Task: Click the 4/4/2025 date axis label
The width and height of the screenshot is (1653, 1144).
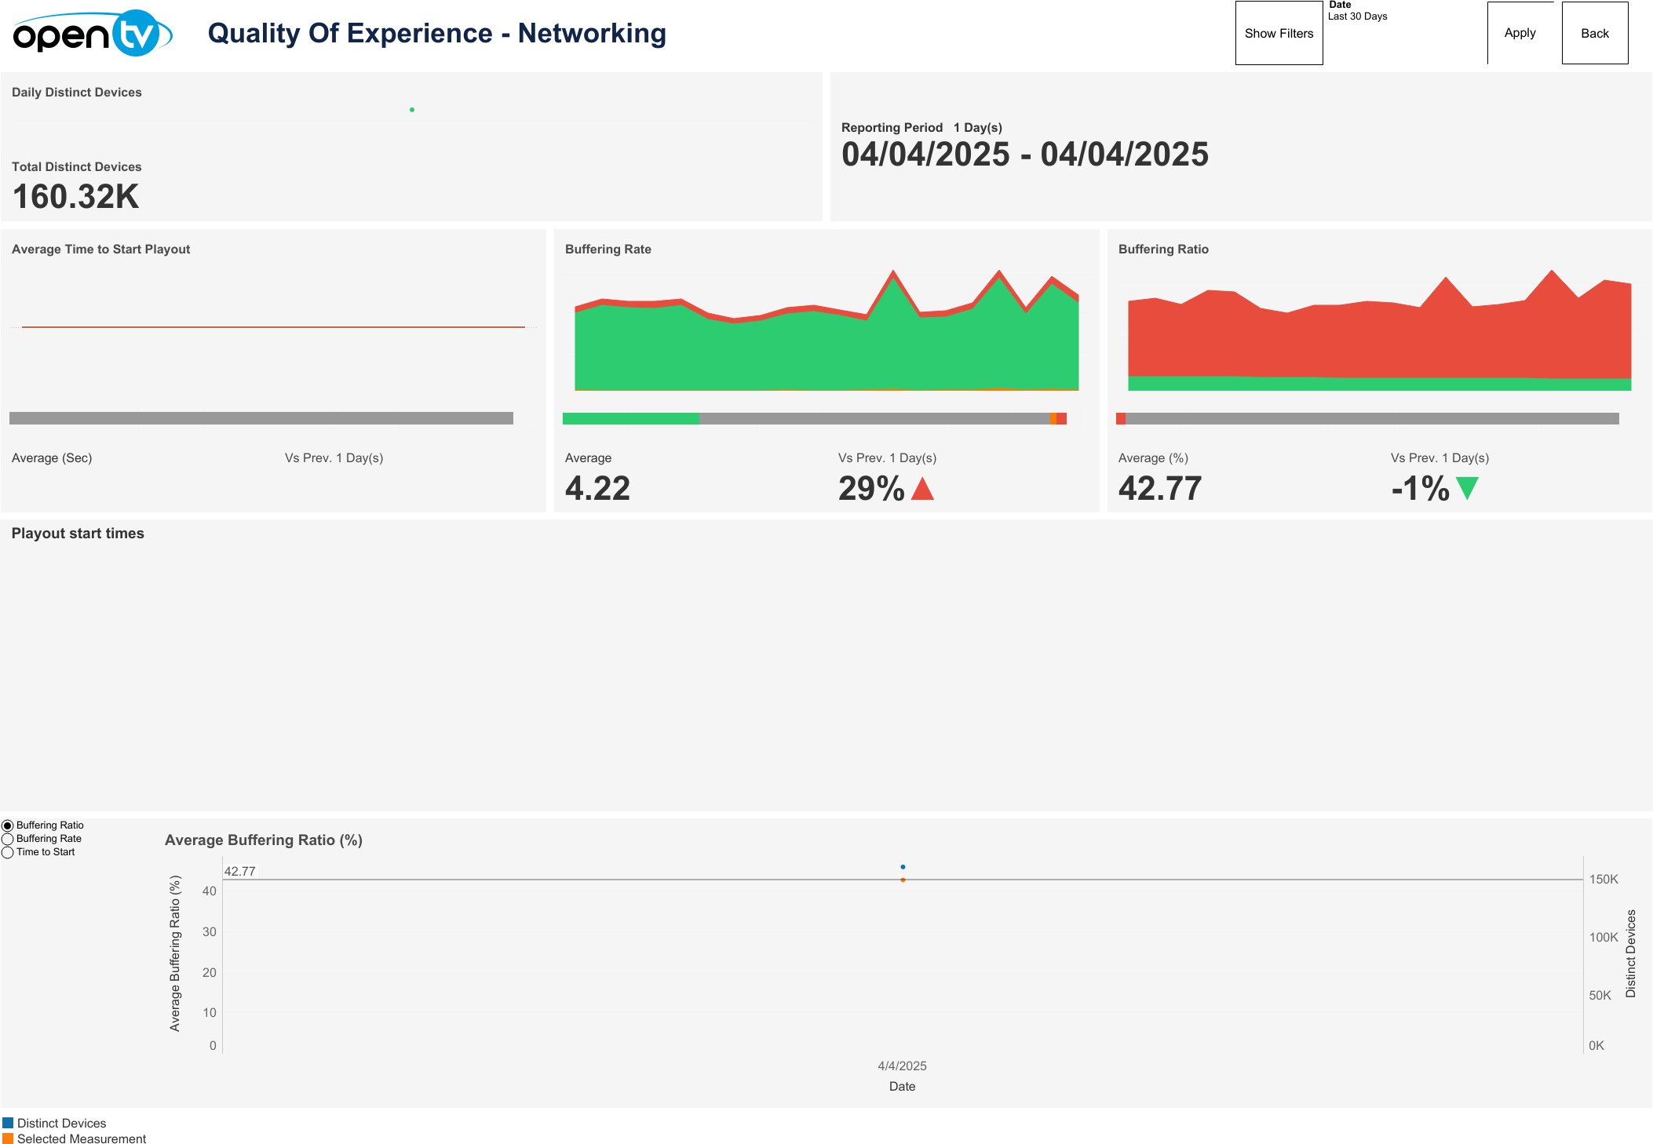Action: pos(902,1066)
